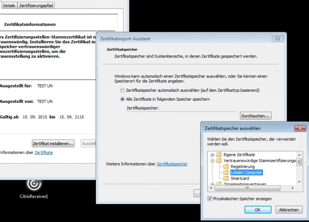
Task: Click the Registrierung folder icon
Action: coord(226,166)
